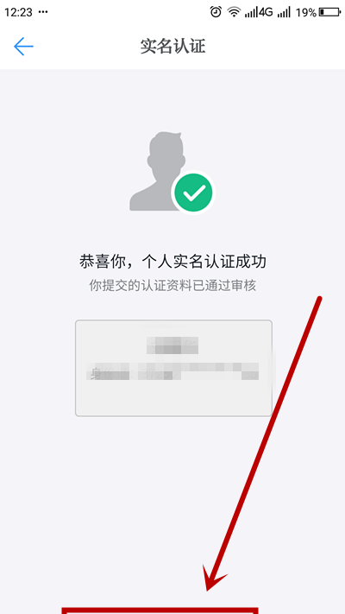Tap the three-dots notification indicator

(x=43, y=12)
